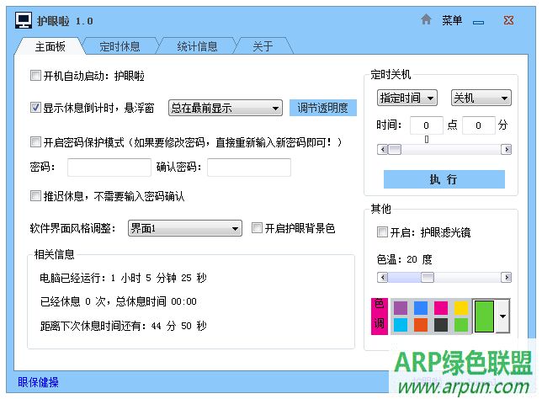Click the monitor app icon beside 护眼啦
The image size is (542, 399).
pyautogui.click(x=24, y=20)
